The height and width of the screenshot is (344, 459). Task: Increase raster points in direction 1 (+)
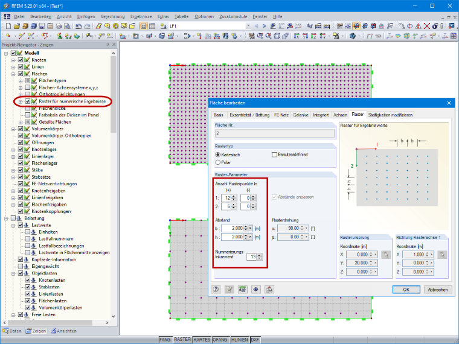pyautogui.click(x=234, y=197)
